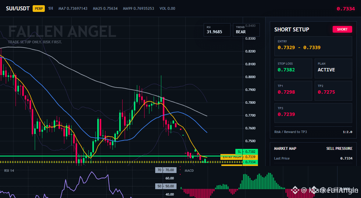The image size is (361, 198).
Task: Click the 70 70.00 RSI level tag
Action: click(166, 170)
